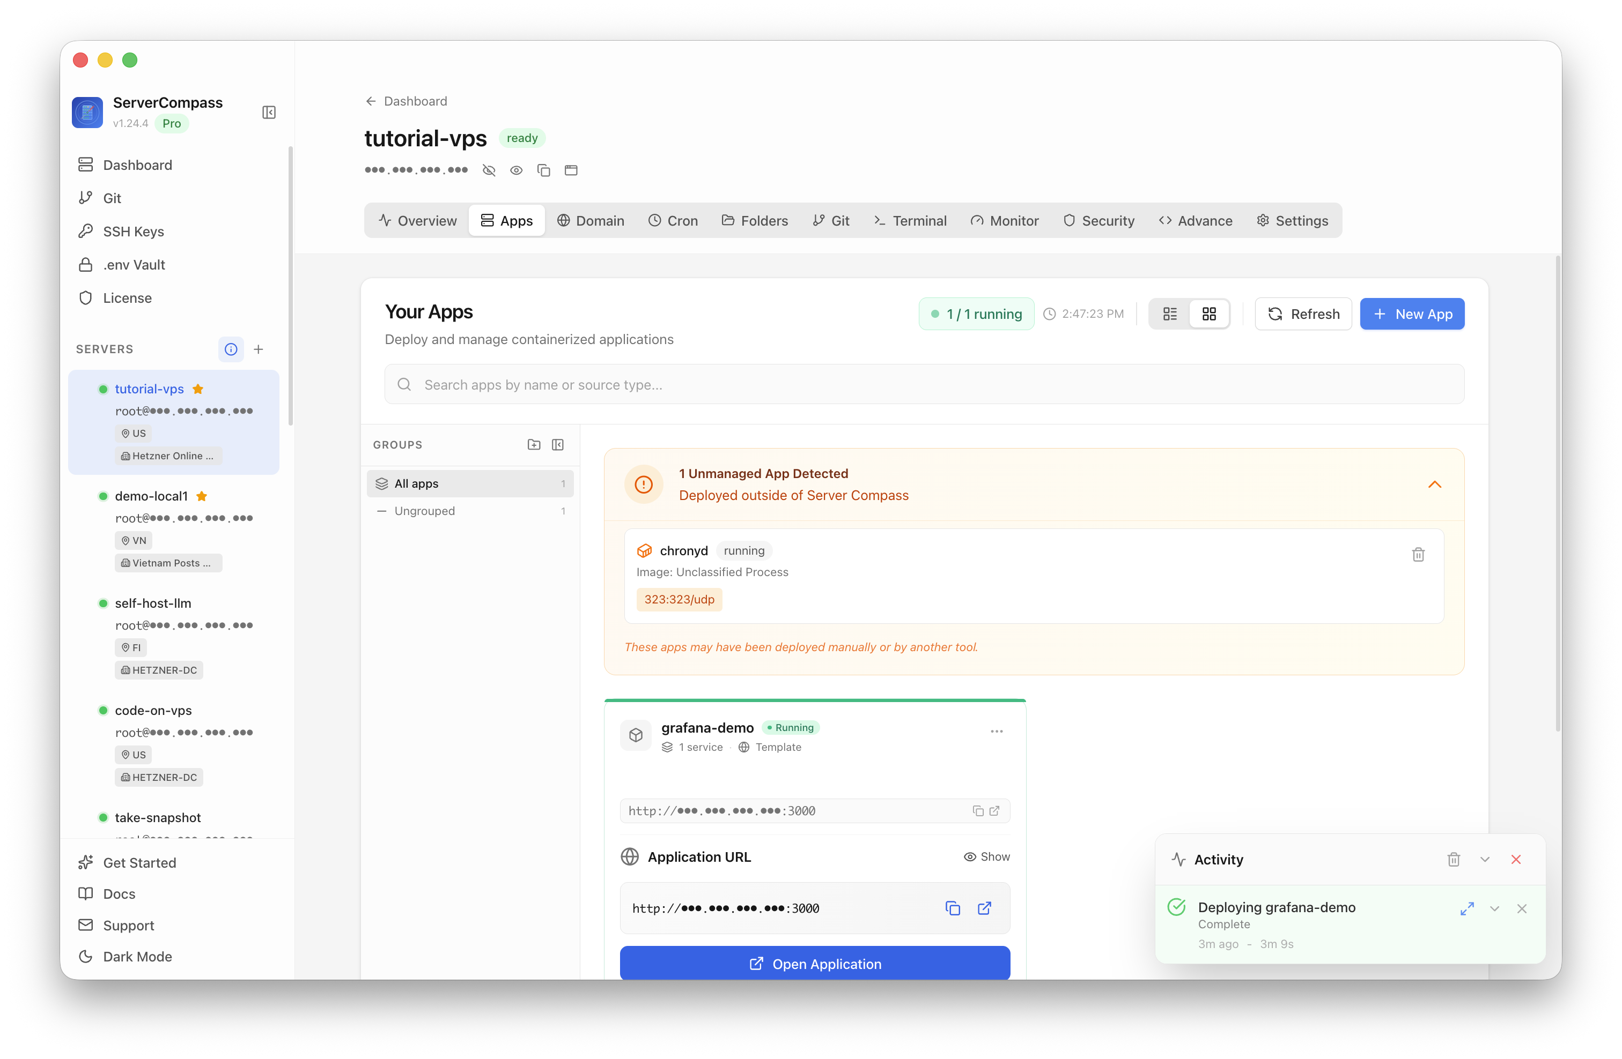1622x1059 pixels.
Task: Collapse the Unmanaged App Detected banner
Action: 1435,484
